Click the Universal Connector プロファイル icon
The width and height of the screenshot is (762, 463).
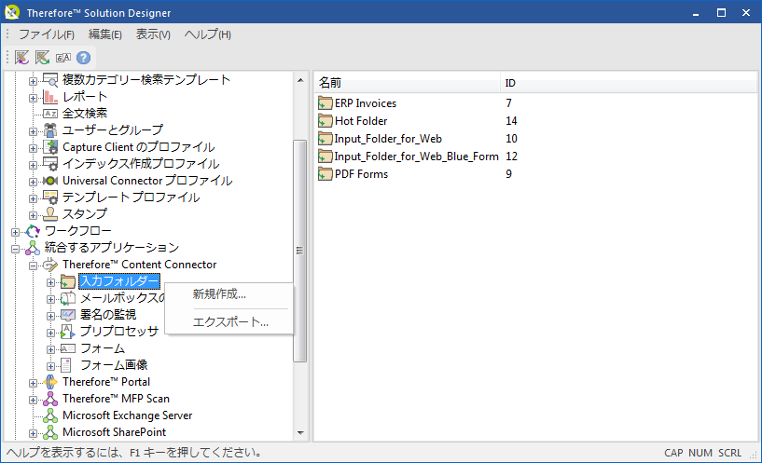coord(50,181)
